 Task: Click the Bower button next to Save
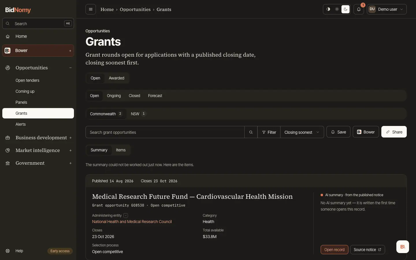coord(366,132)
